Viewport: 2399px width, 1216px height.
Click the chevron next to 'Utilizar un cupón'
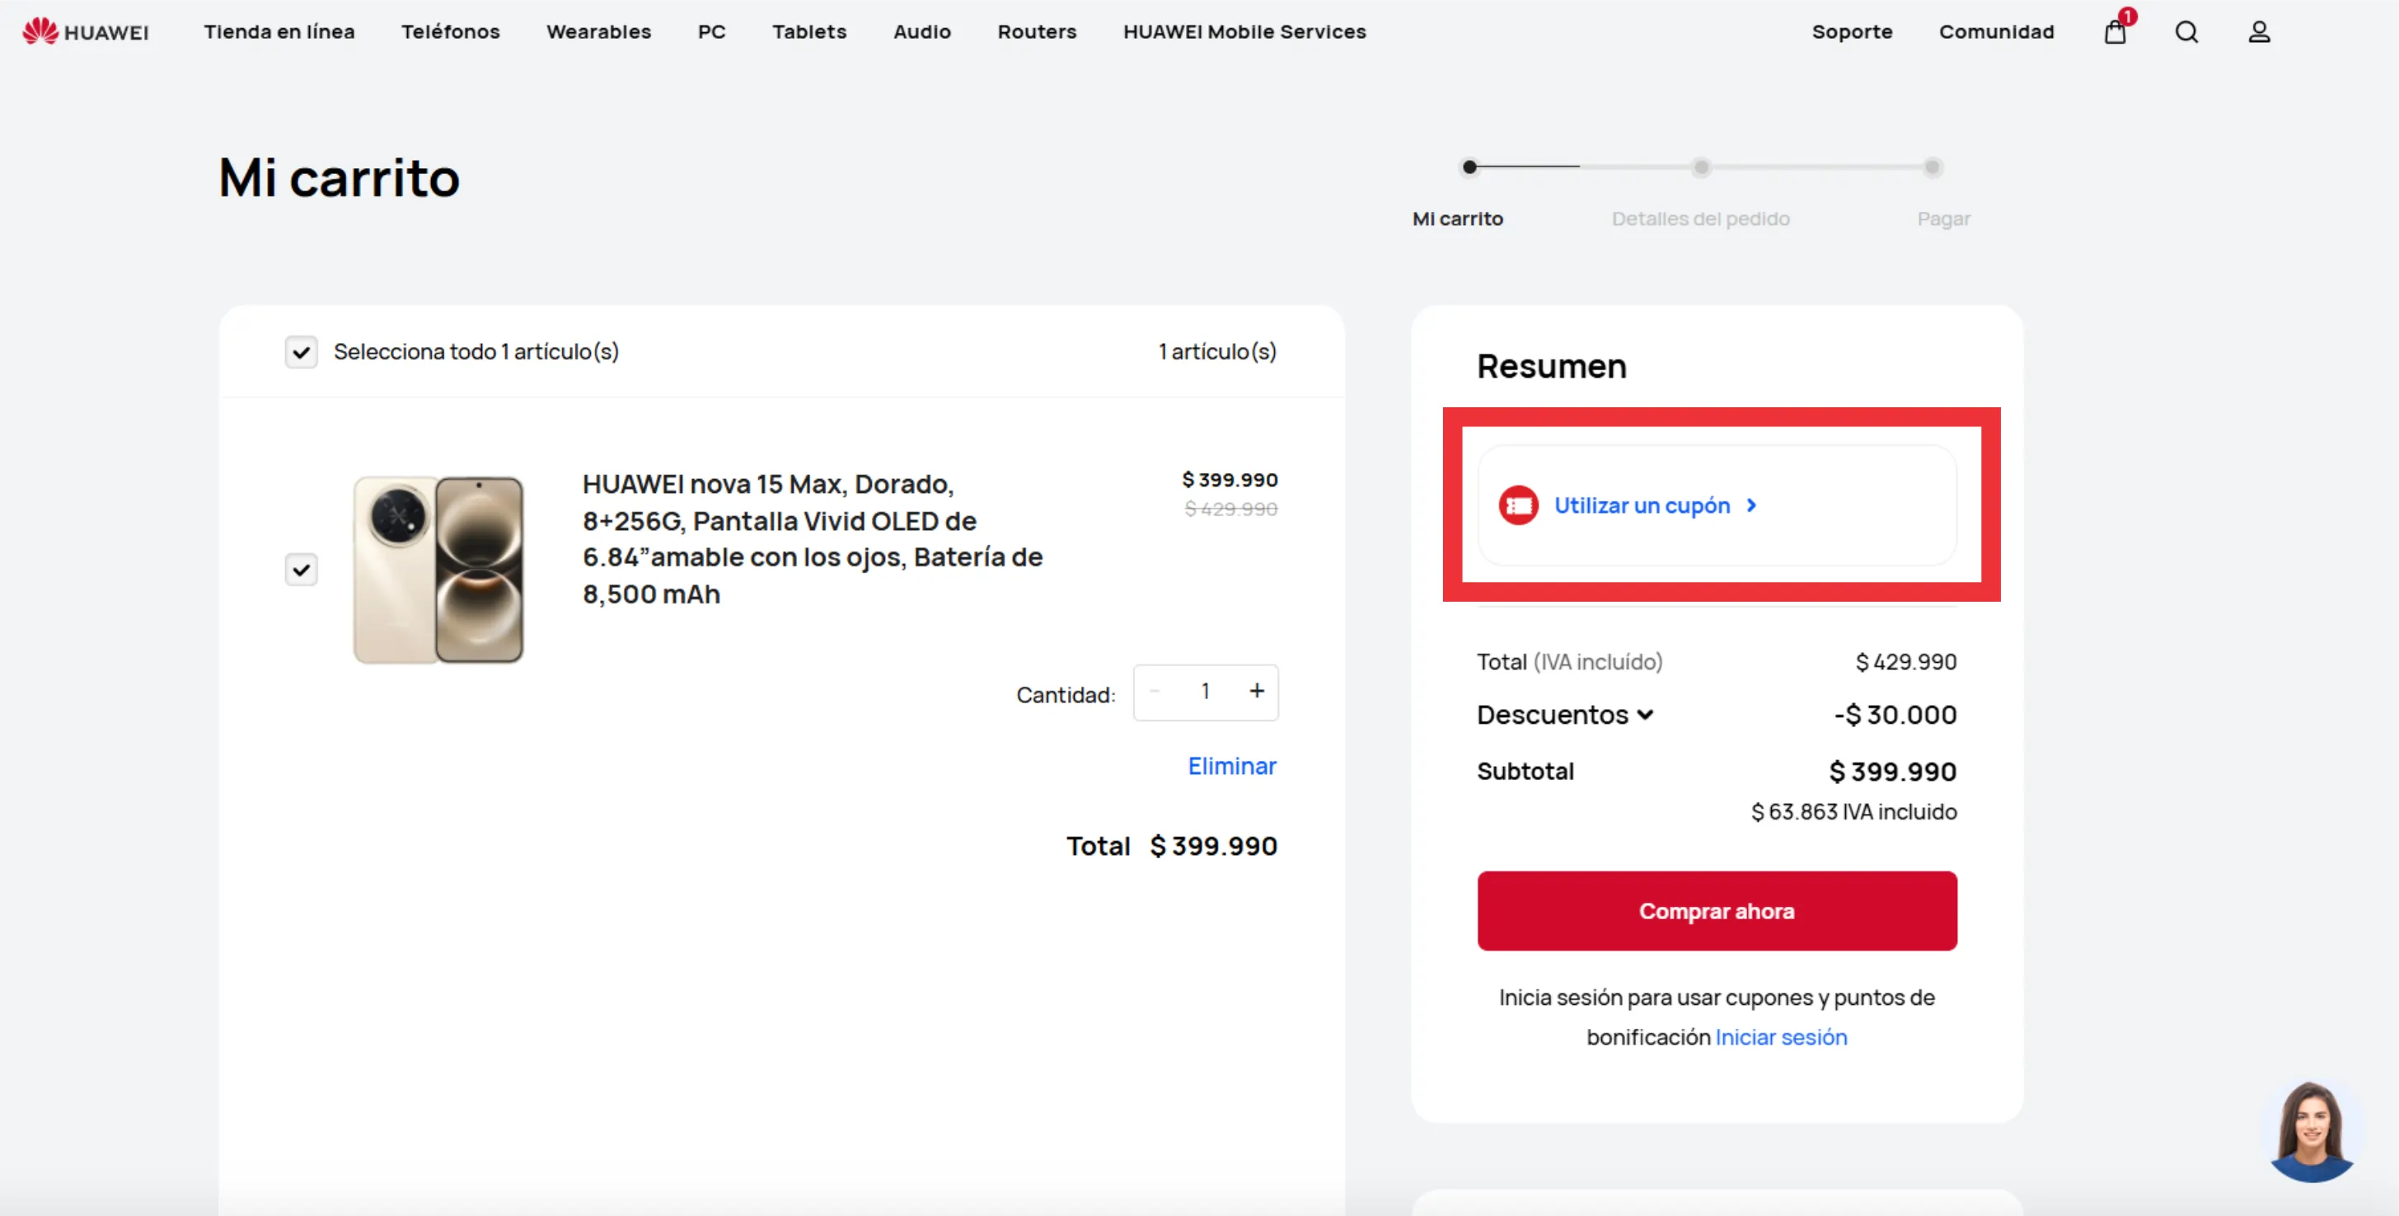tap(1752, 505)
